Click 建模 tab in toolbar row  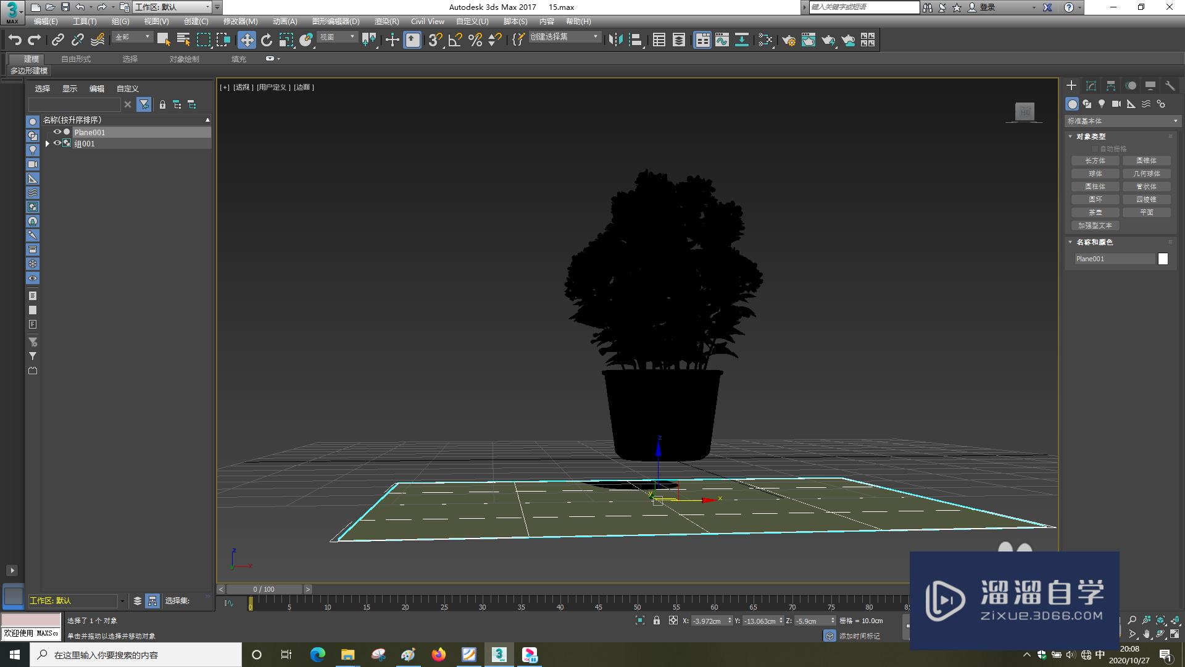(28, 59)
